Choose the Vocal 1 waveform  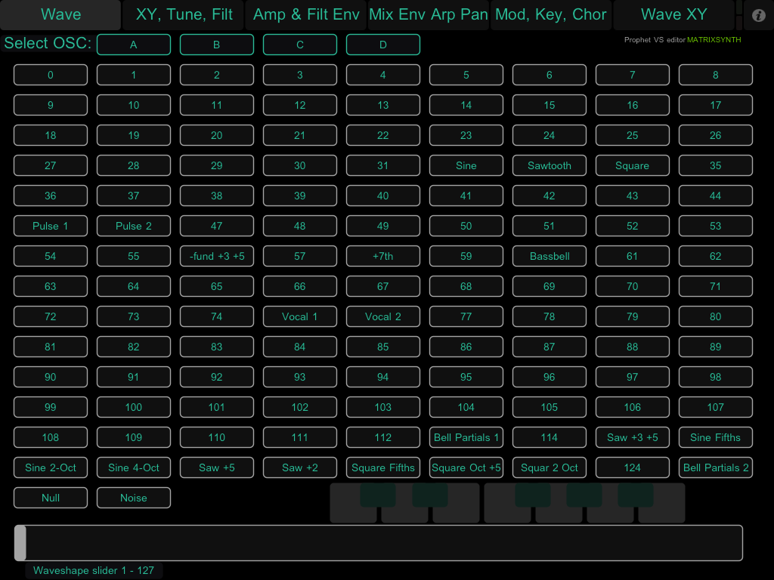pos(300,316)
